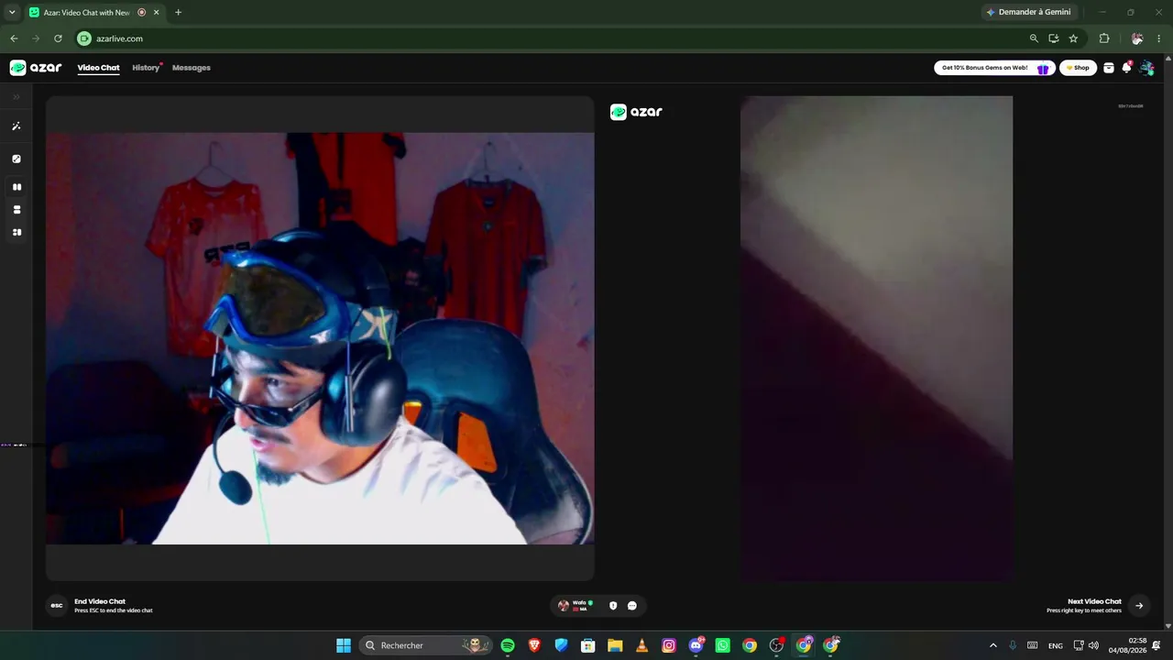Click the Rechercher taskbar search box
The image size is (1173, 660).
coord(425,645)
